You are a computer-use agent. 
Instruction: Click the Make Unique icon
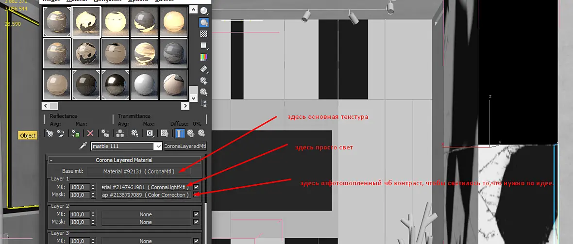pyautogui.click(x=120, y=133)
